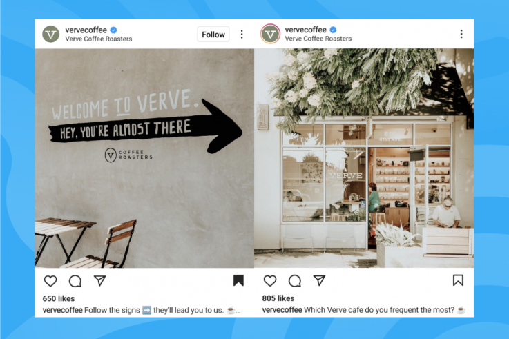The width and height of the screenshot is (509, 339).
Task: Save the right post with bookmark outline
Action: tap(458, 280)
